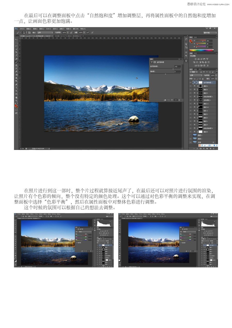
Task: Open the 流量 dropdown arrow in options bar
Action: 84,32
